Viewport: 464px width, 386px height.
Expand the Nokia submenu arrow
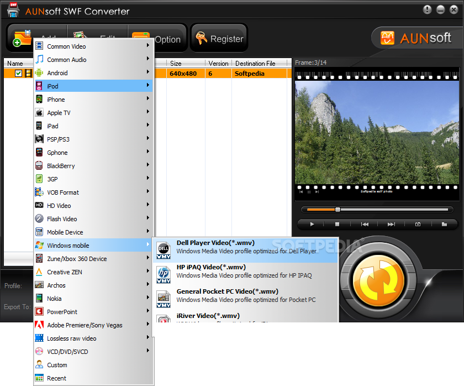pyautogui.click(x=147, y=297)
